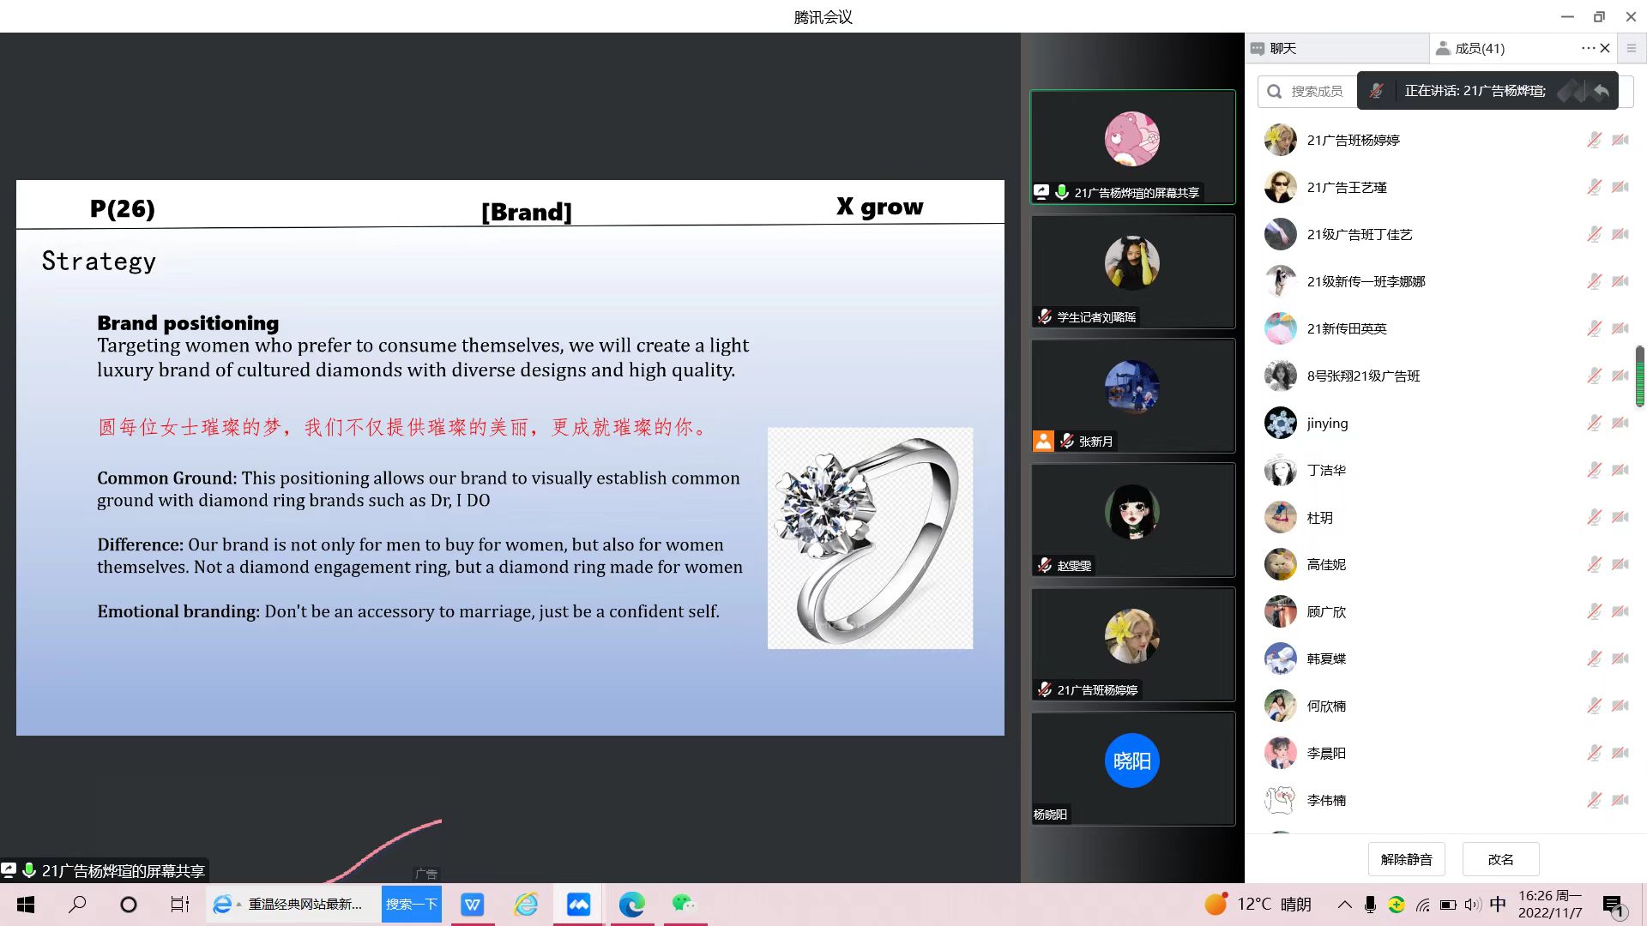Screen dimensions: 1647x926
Task: Expand the system tray hidden icons chevron
Action: [x=1344, y=905]
